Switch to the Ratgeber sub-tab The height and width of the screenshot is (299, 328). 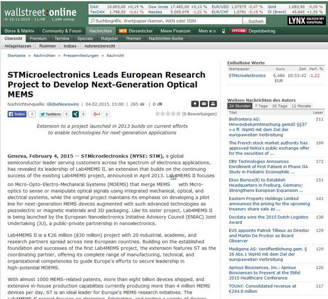click(x=109, y=38)
